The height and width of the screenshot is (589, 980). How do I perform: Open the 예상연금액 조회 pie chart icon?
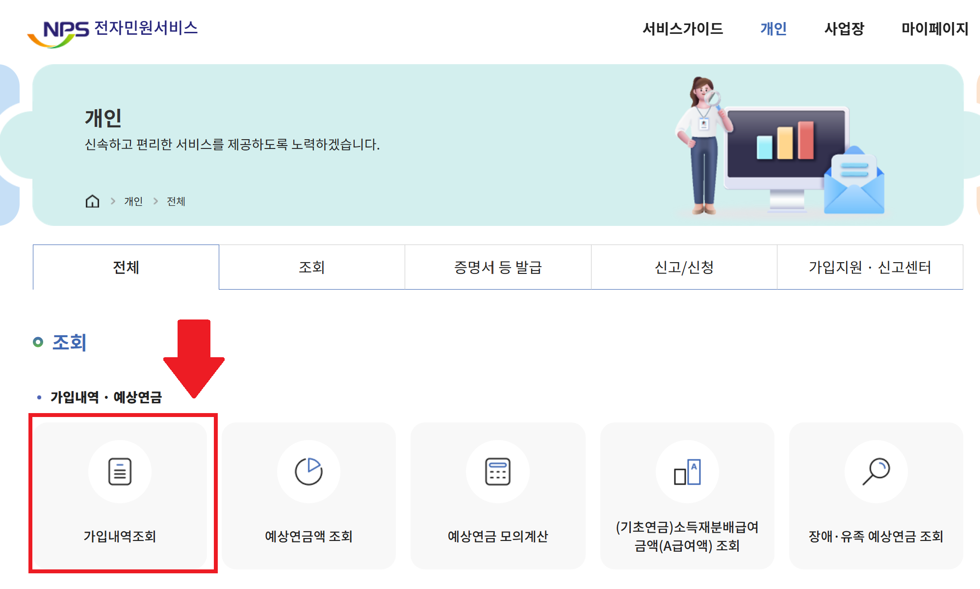[x=309, y=471]
